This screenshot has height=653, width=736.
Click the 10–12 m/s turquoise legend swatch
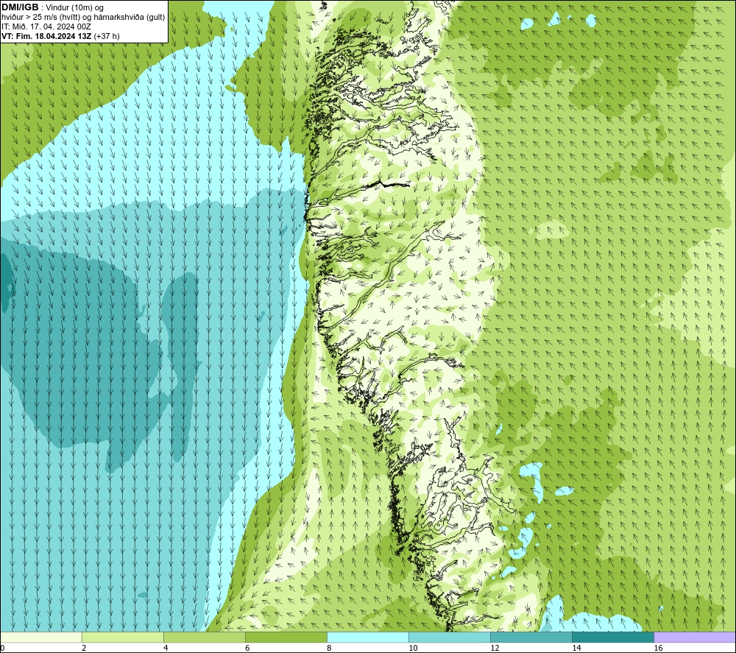[450, 637]
